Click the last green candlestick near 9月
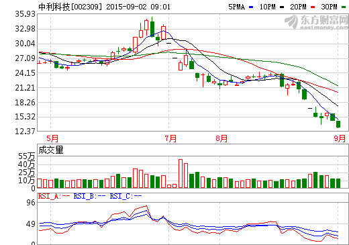 tap(338, 124)
